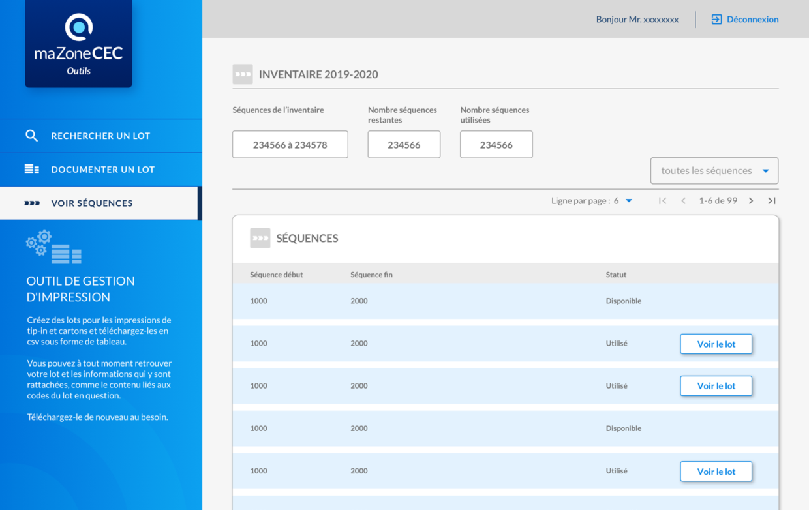Click the Séquences panel header icon
809x510 pixels.
[x=260, y=238]
